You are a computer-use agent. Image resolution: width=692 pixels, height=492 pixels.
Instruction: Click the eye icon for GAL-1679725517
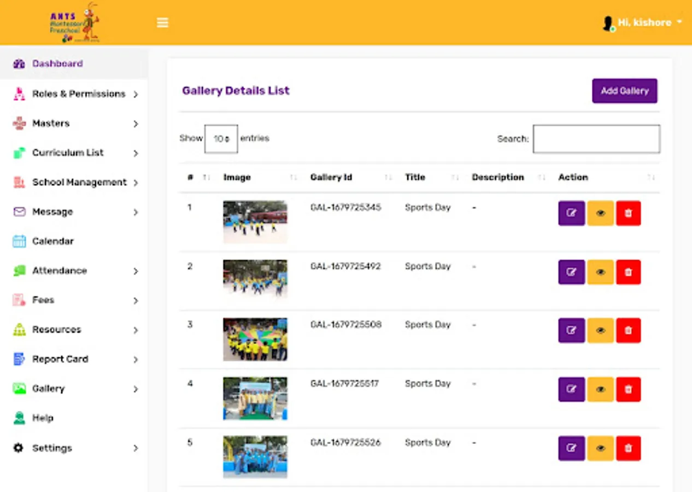pyautogui.click(x=600, y=389)
